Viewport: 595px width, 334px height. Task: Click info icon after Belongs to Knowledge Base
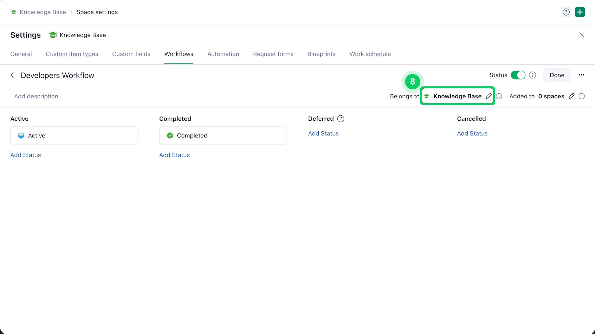click(499, 96)
